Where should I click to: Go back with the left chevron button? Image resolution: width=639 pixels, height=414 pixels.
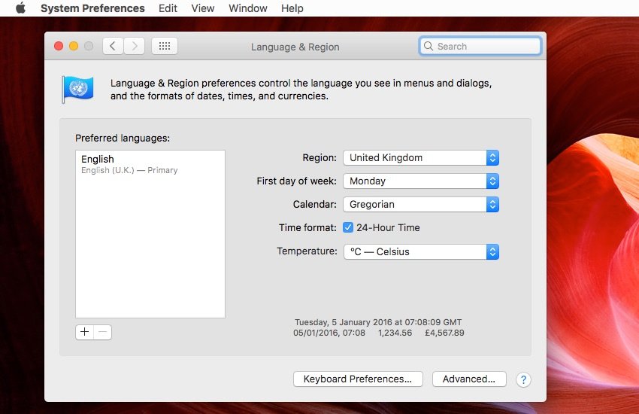click(113, 46)
